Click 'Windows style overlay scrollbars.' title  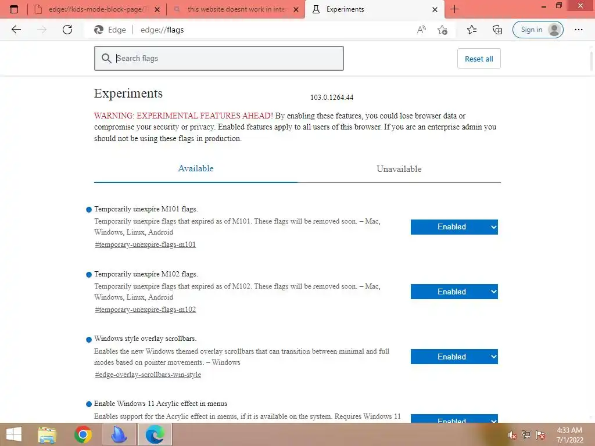coord(145,339)
